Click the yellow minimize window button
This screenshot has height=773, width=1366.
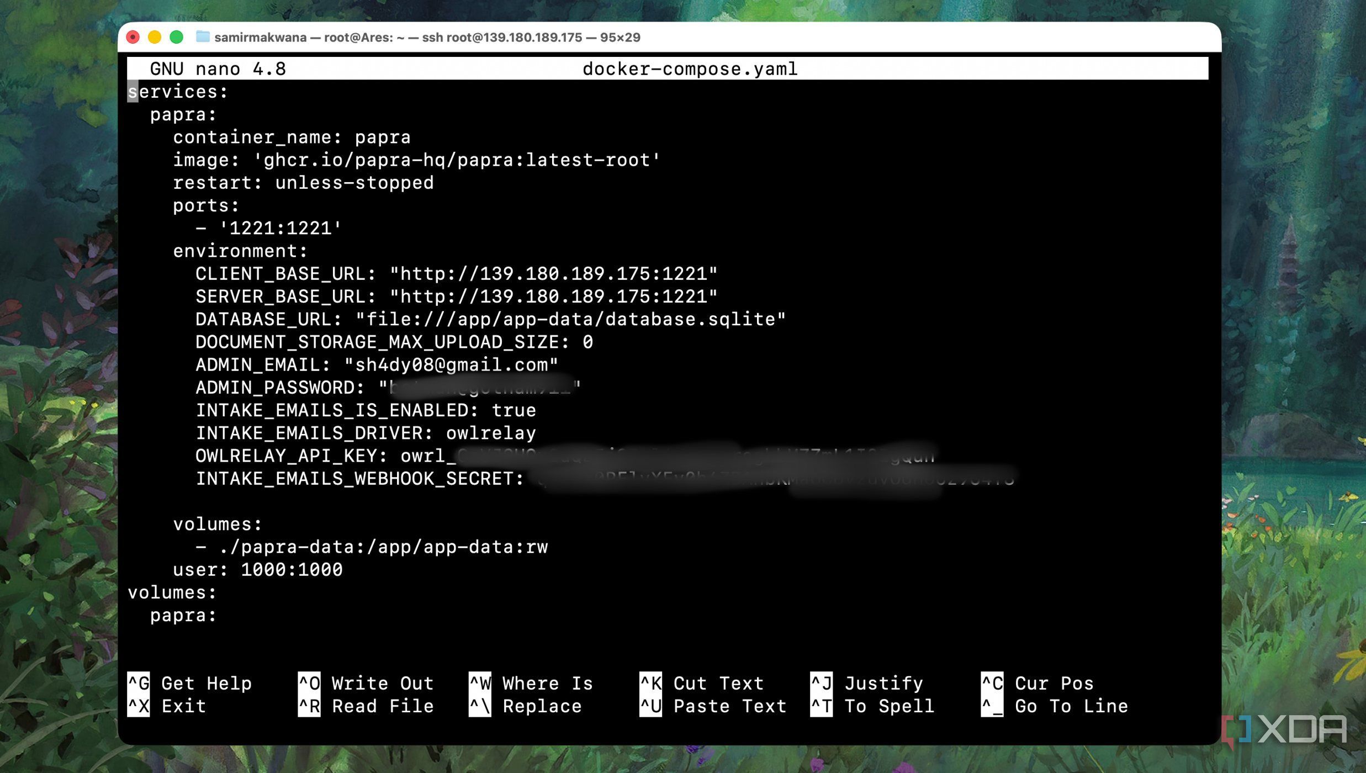point(155,37)
